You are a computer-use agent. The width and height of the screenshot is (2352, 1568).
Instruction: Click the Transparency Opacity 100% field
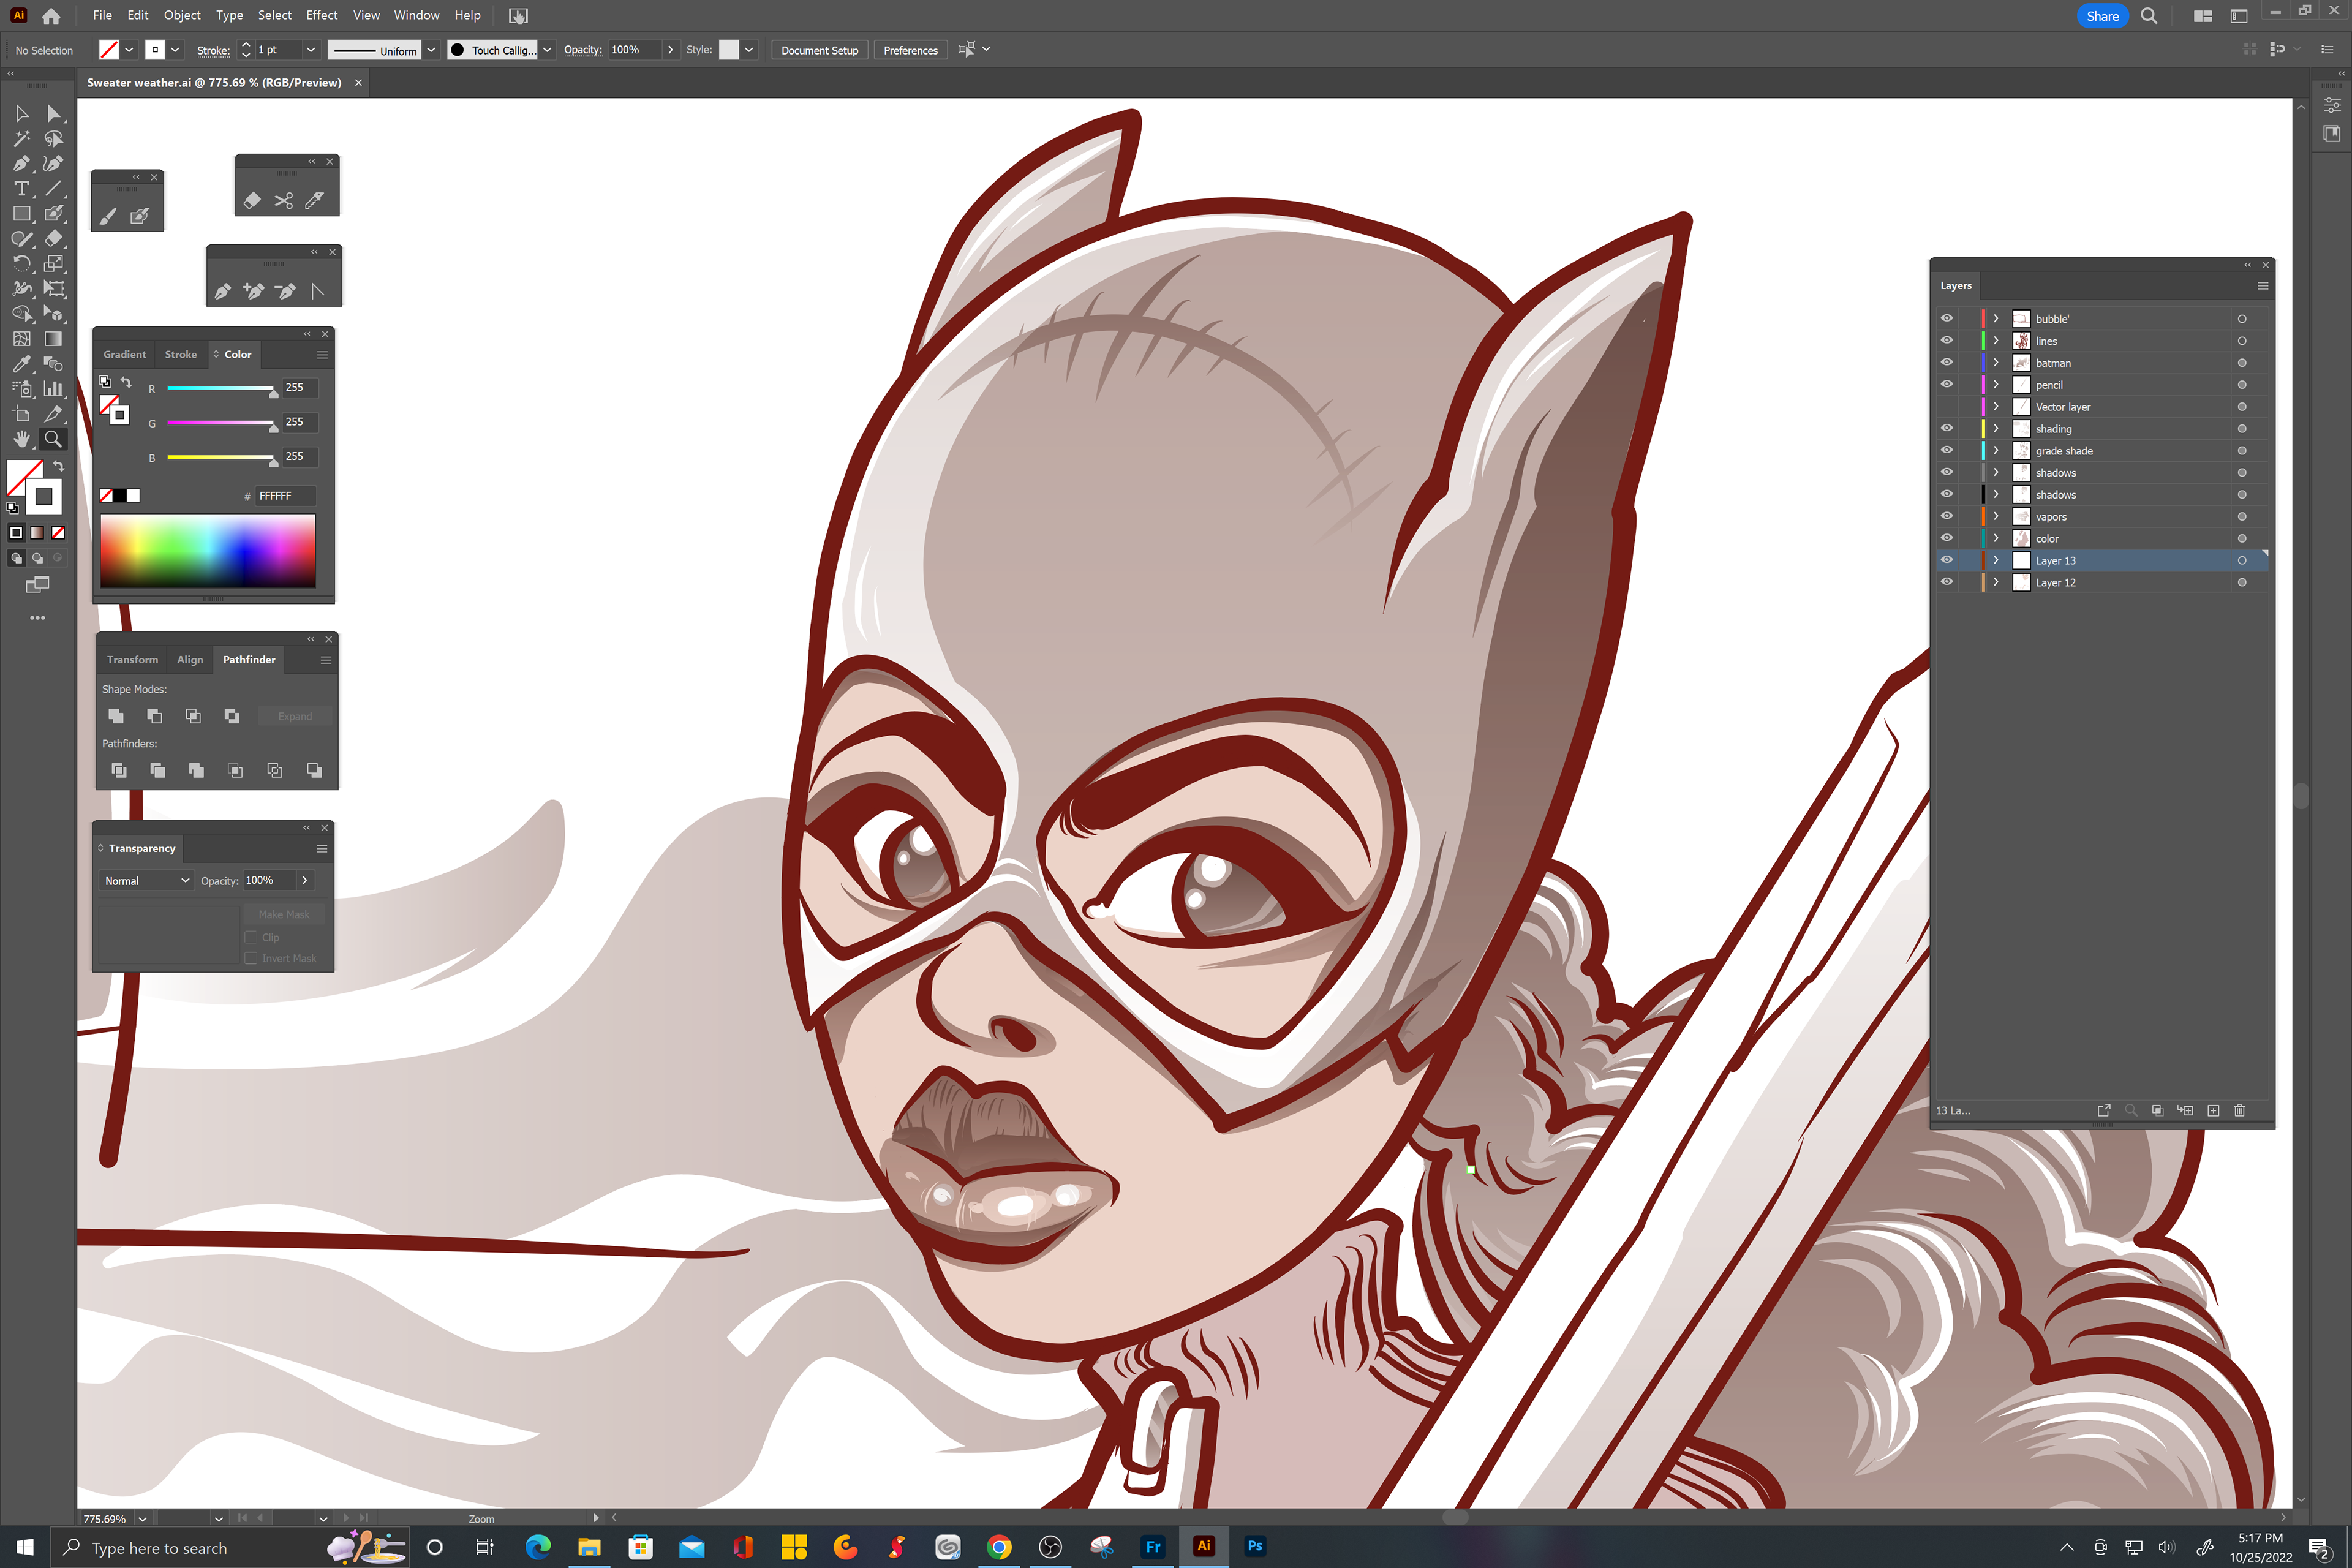(269, 881)
